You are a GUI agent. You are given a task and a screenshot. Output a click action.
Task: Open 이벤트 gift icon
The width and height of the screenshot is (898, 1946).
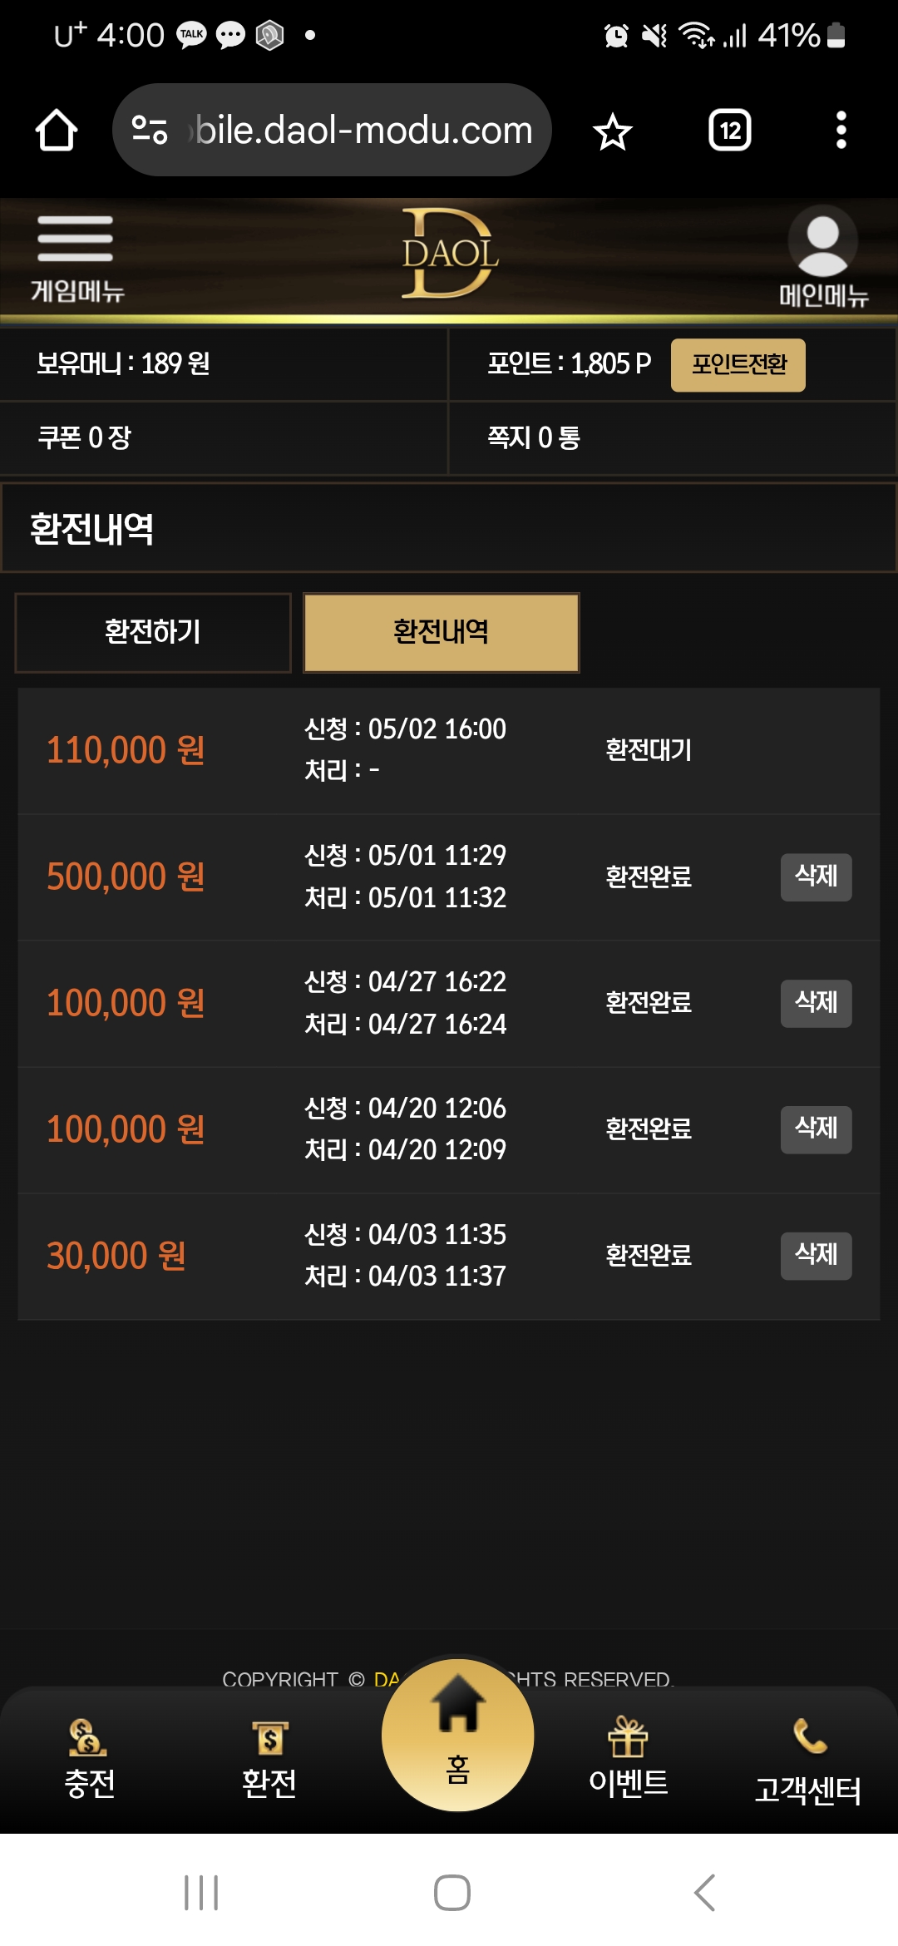(628, 1757)
